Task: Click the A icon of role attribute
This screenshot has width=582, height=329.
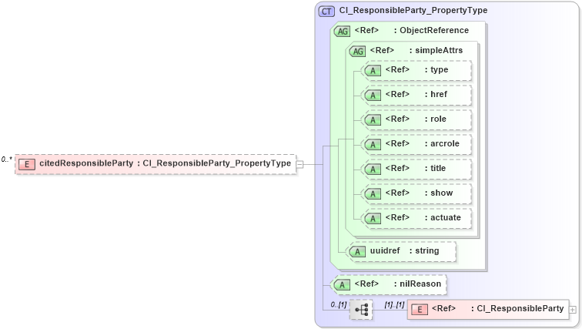Action: (x=373, y=120)
